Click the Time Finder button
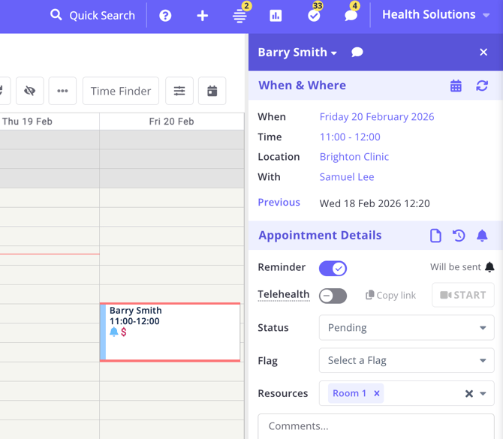The width and height of the screenshot is (503, 439). (120, 91)
